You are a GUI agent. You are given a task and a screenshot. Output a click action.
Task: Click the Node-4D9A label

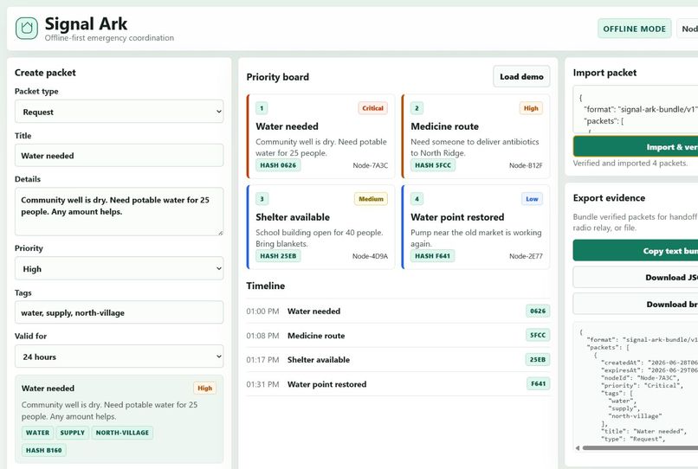[x=370, y=256]
